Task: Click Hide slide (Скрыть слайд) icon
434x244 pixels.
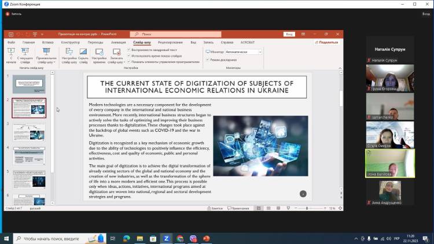Action: click(83, 54)
